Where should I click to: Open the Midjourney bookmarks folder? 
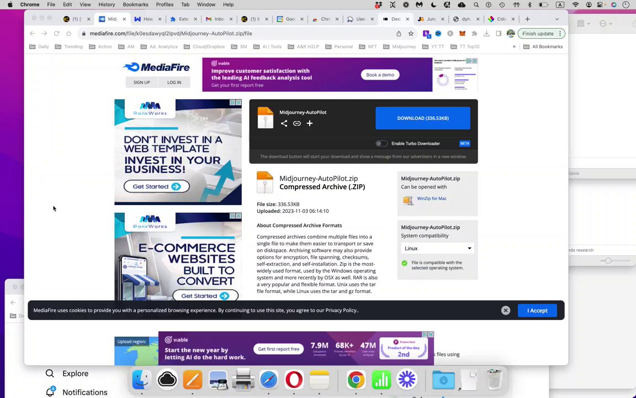coord(400,46)
